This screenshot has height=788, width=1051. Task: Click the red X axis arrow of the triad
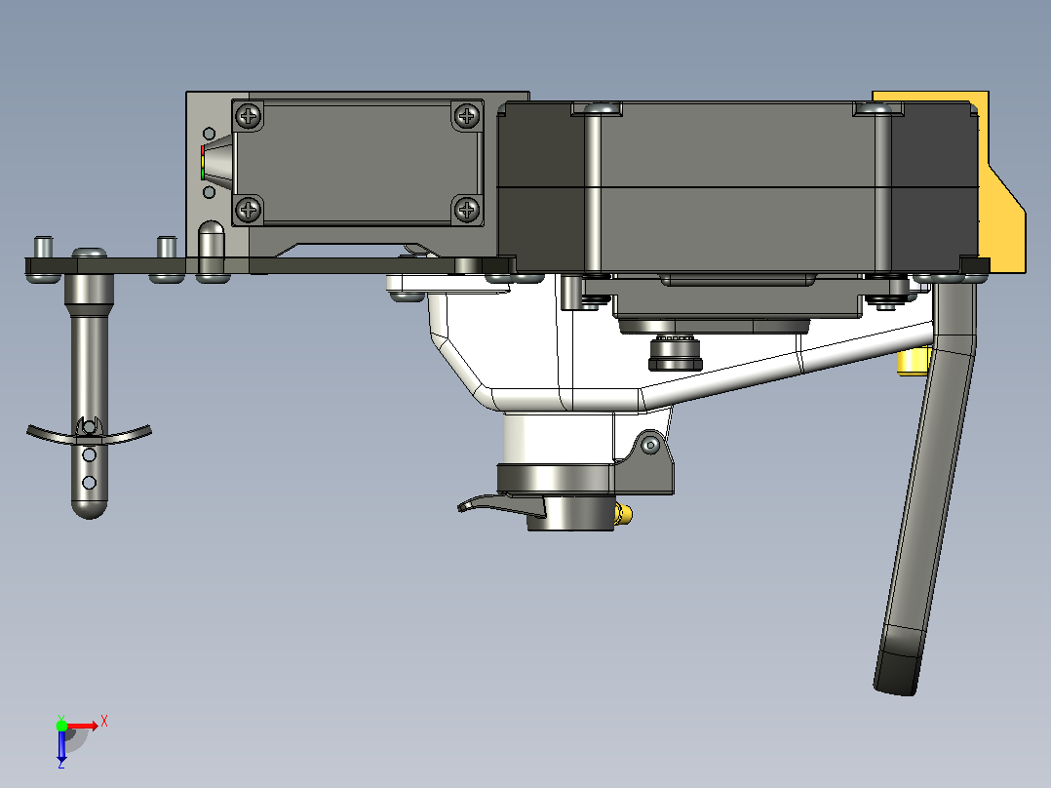pyautogui.click(x=83, y=726)
